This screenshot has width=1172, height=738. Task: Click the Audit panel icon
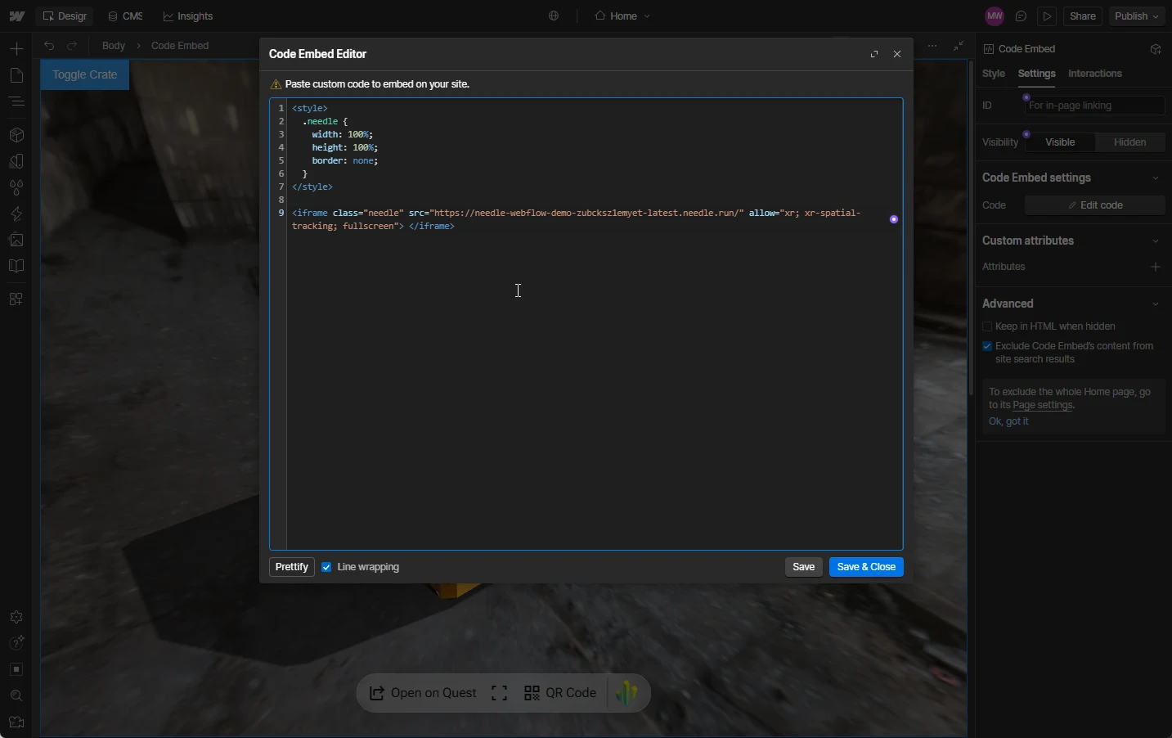[16, 669]
